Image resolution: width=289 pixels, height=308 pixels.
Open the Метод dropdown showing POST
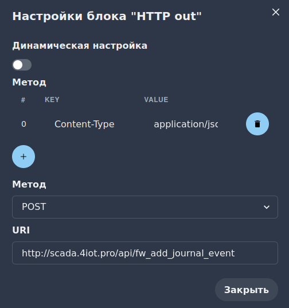coord(145,207)
